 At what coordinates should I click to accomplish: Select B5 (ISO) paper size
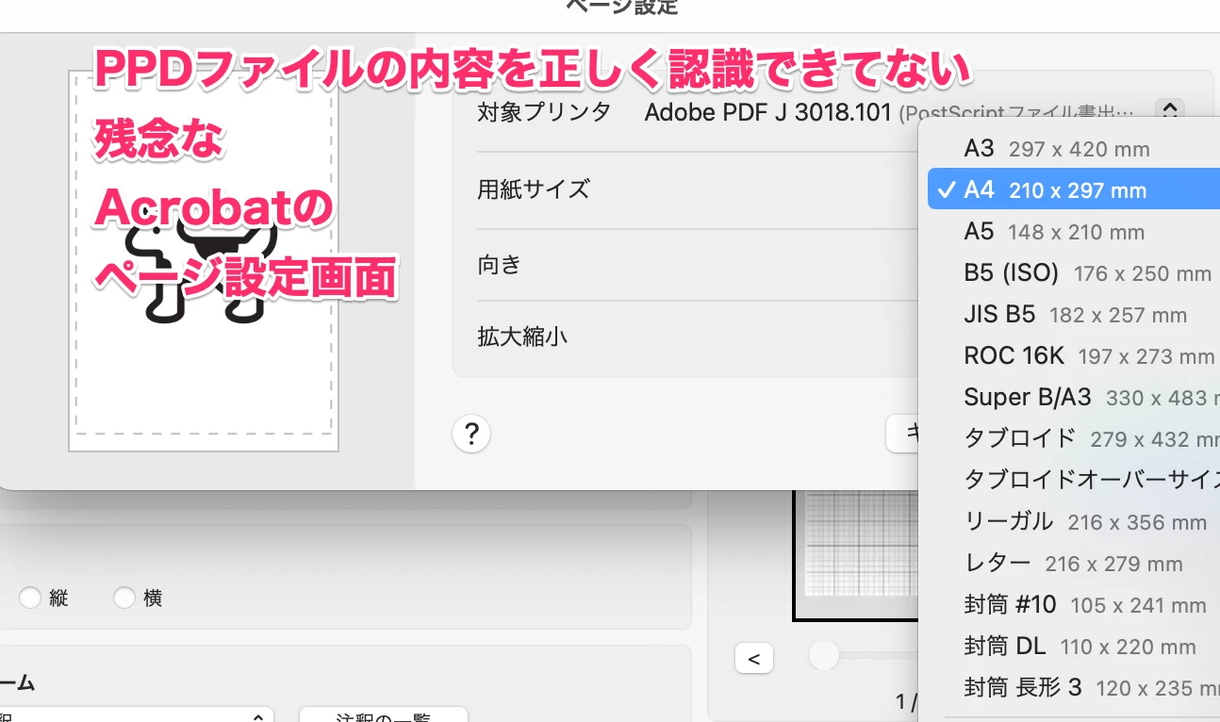[x=1074, y=273]
